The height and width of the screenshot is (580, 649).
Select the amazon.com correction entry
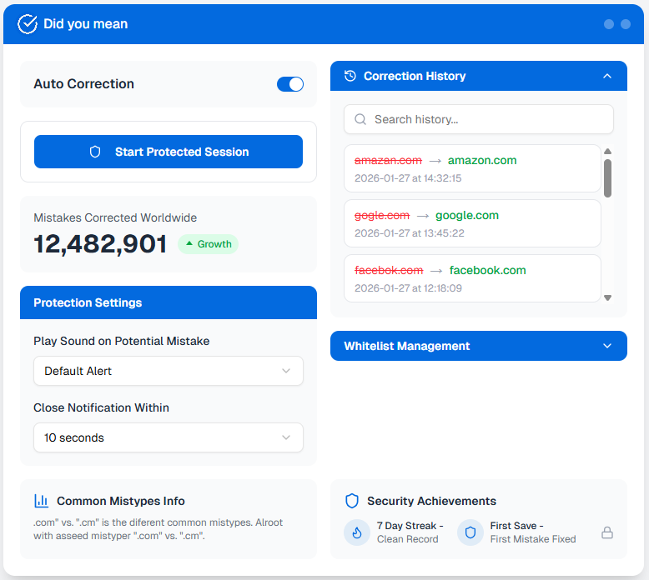click(x=472, y=168)
